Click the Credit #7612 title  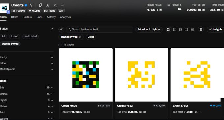point(180,106)
